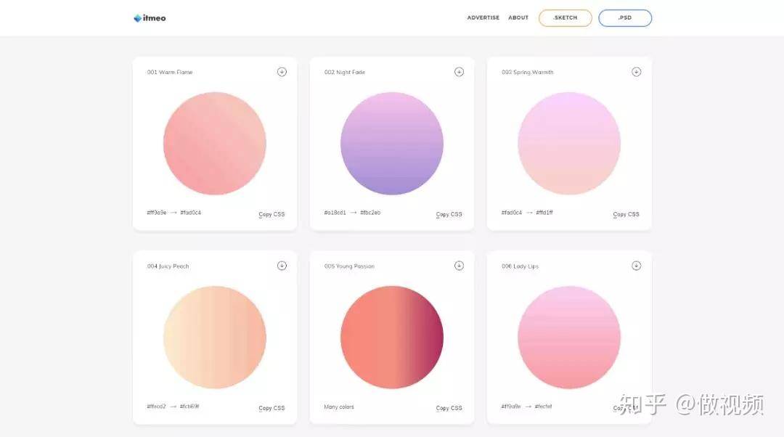Click the Night Fade end color code
The height and width of the screenshot is (437, 784).
(370, 213)
